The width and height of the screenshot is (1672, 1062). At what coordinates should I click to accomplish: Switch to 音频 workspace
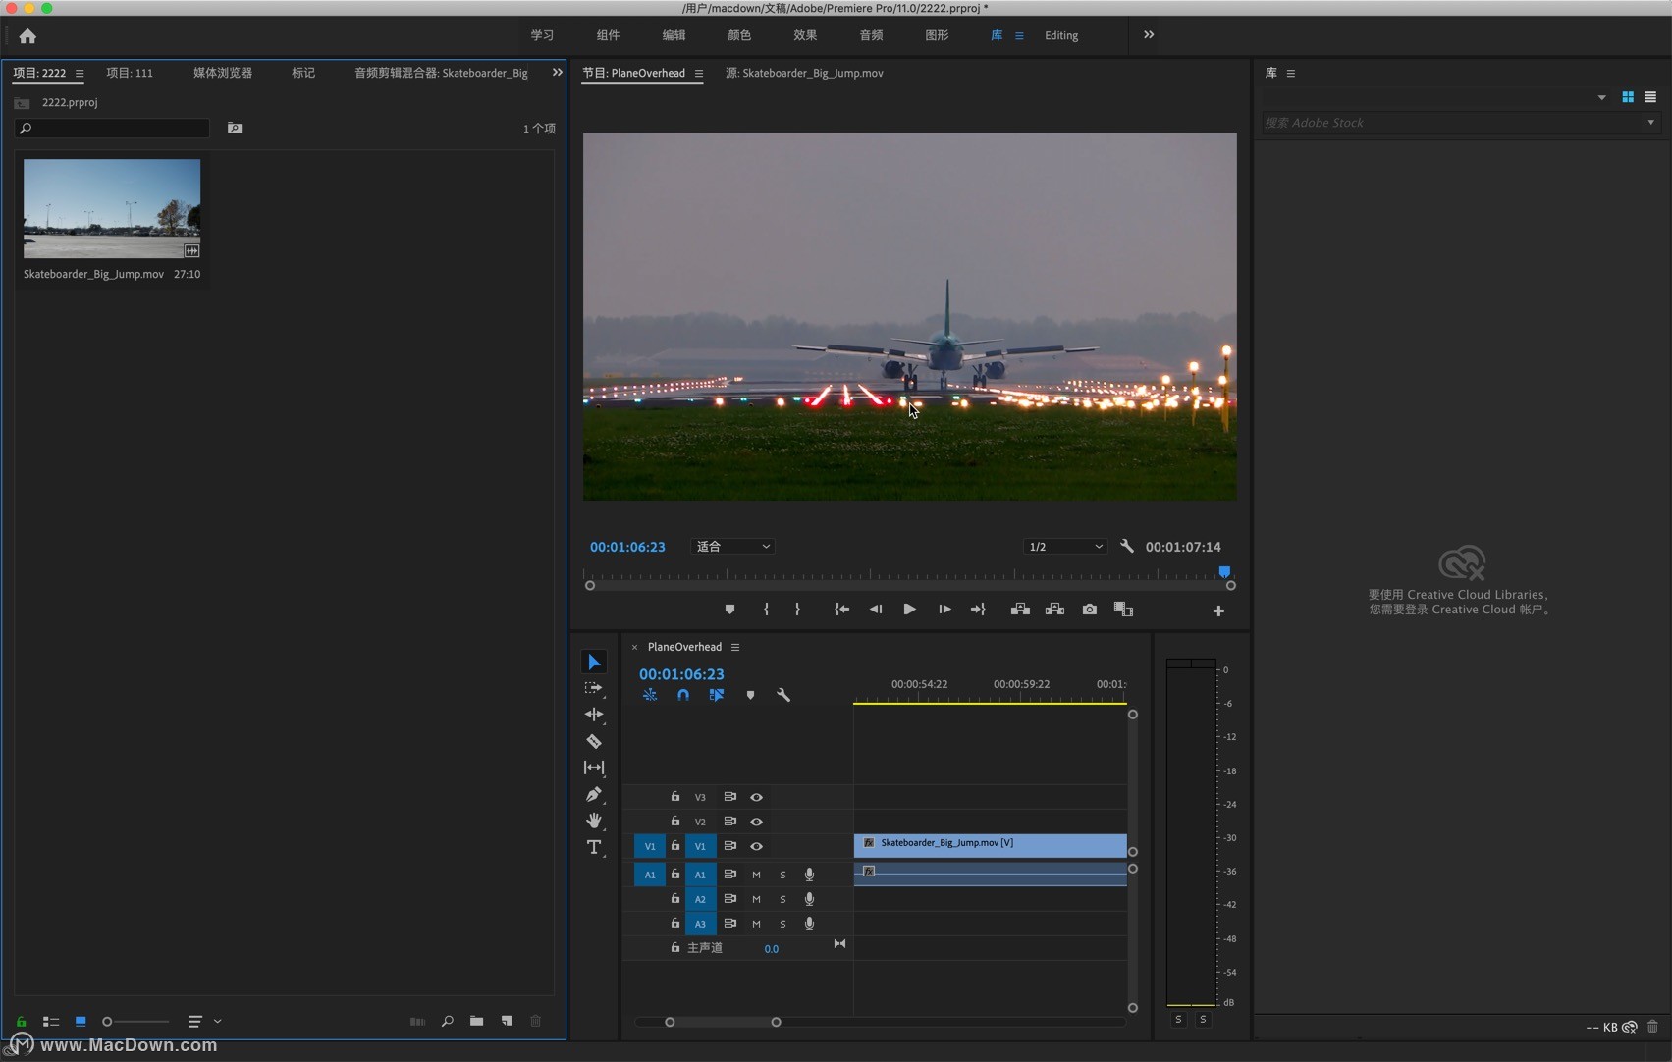pyautogui.click(x=871, y=35)
